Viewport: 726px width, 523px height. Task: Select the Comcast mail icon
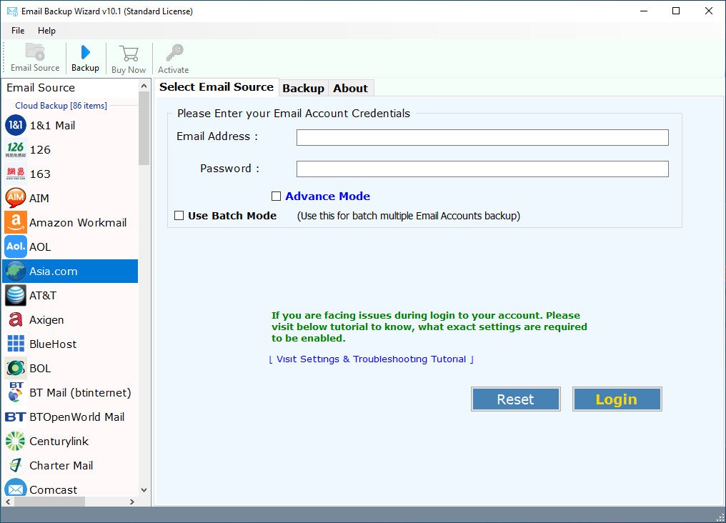pyautogui.click(x=16, y=489)
